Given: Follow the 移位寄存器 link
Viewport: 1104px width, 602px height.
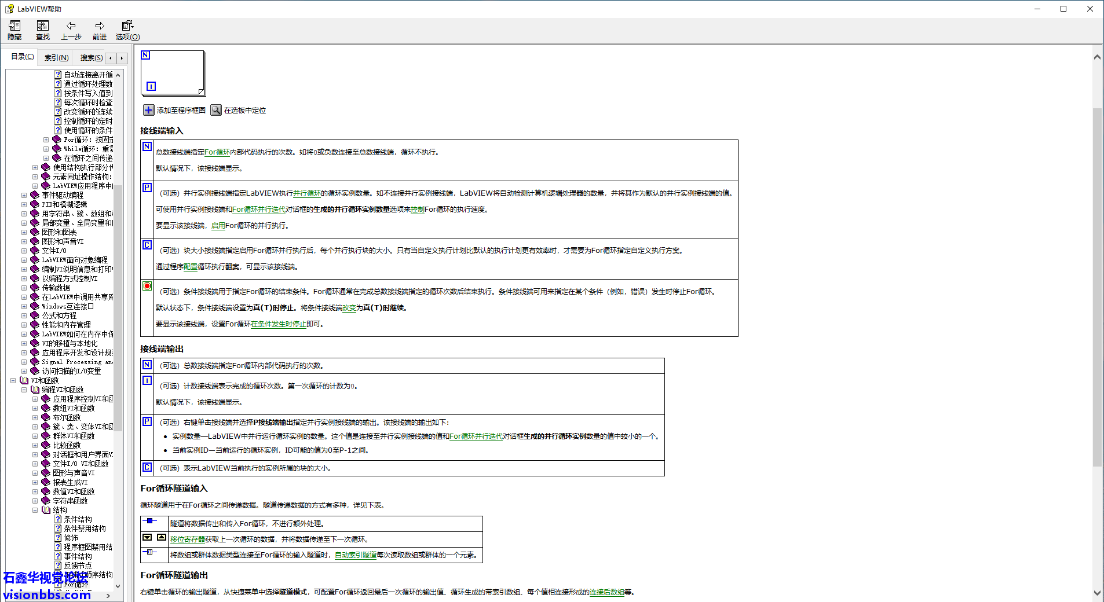Looking at the screenshot, I should 187,539.
